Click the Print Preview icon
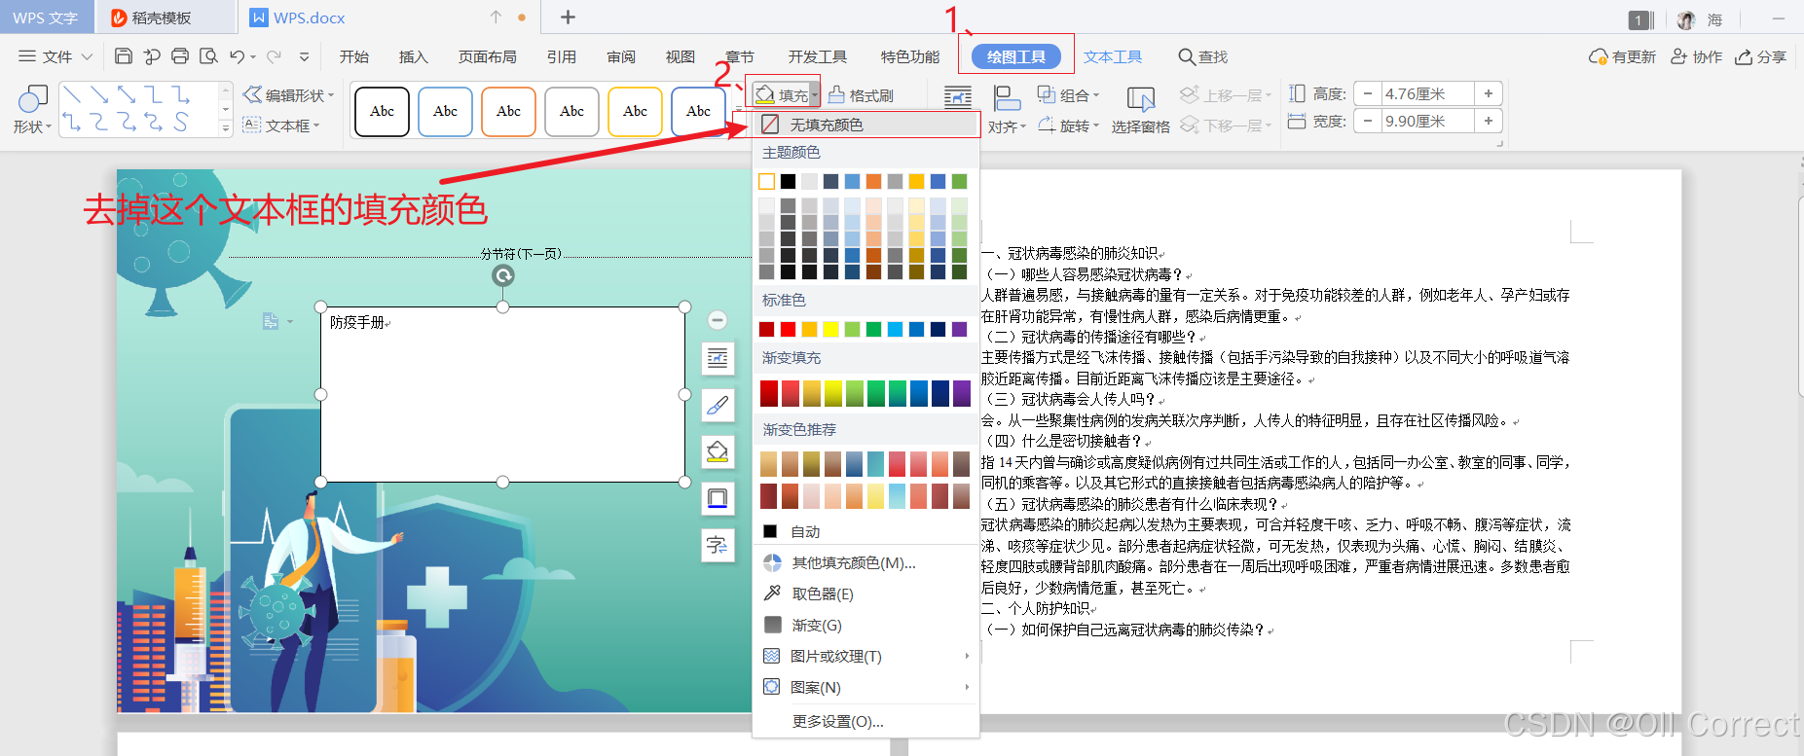The height and width of the screenshot is (756, 1804). (208, 56)
